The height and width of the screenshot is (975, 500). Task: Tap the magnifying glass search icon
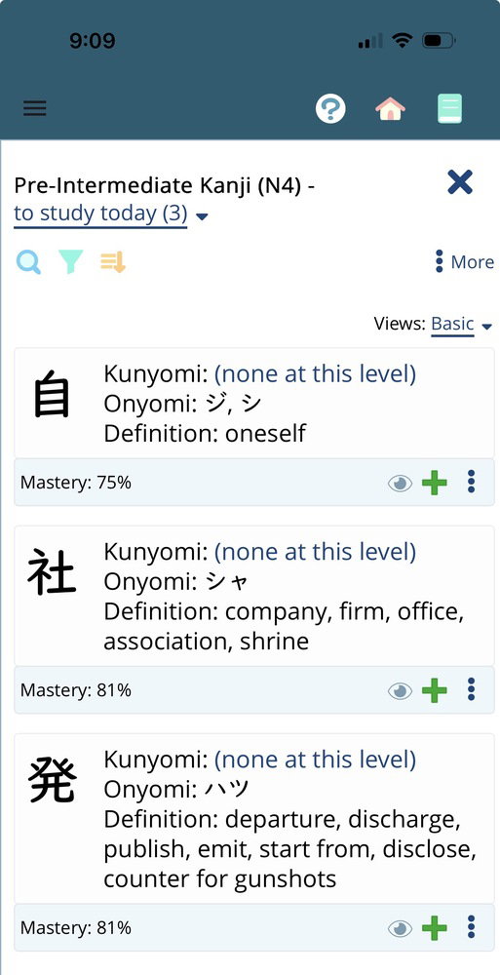28,262
